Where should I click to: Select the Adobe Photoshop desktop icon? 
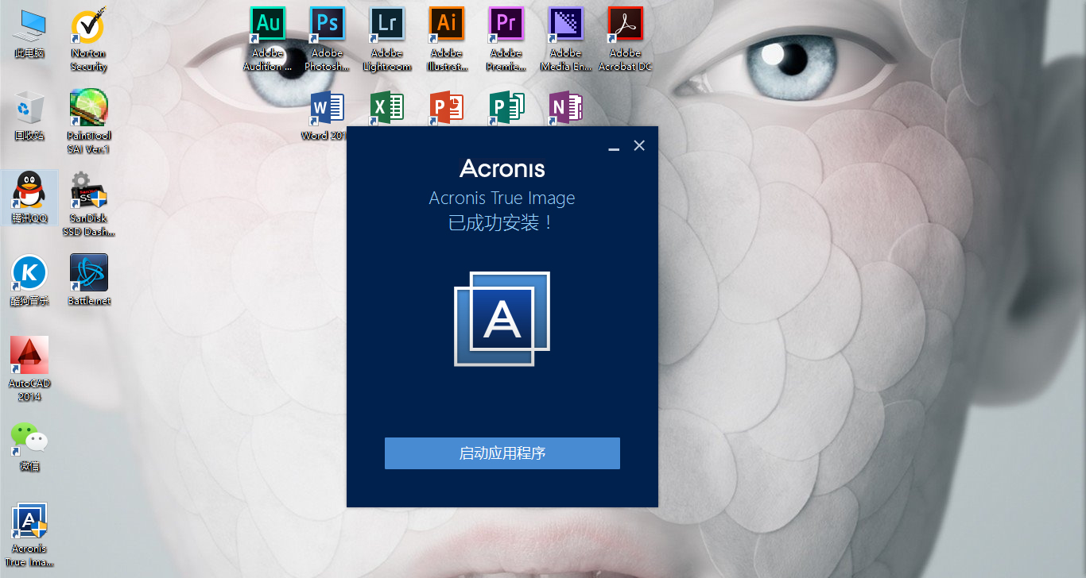point(327,39)
